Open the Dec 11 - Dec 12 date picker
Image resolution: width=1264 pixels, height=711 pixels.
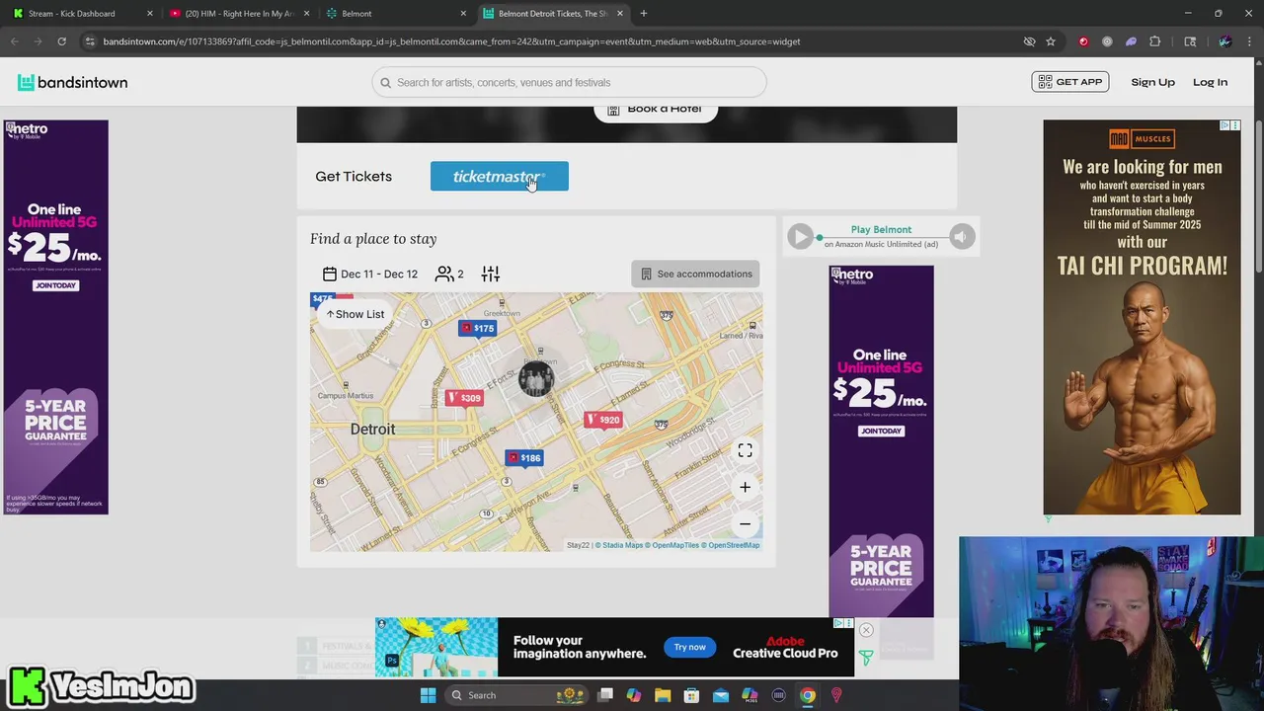[370, 274]
